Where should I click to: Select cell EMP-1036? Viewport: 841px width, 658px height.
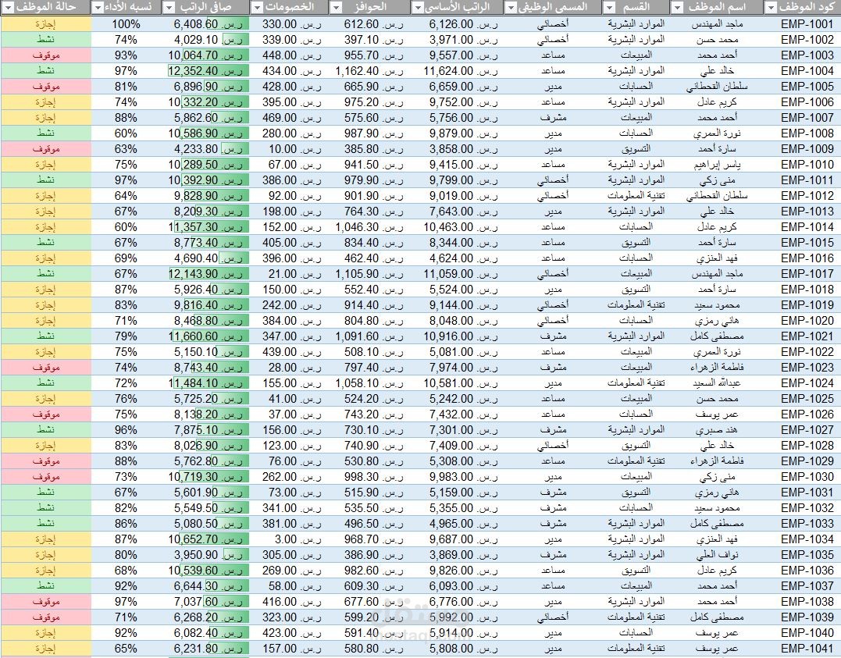802,570
